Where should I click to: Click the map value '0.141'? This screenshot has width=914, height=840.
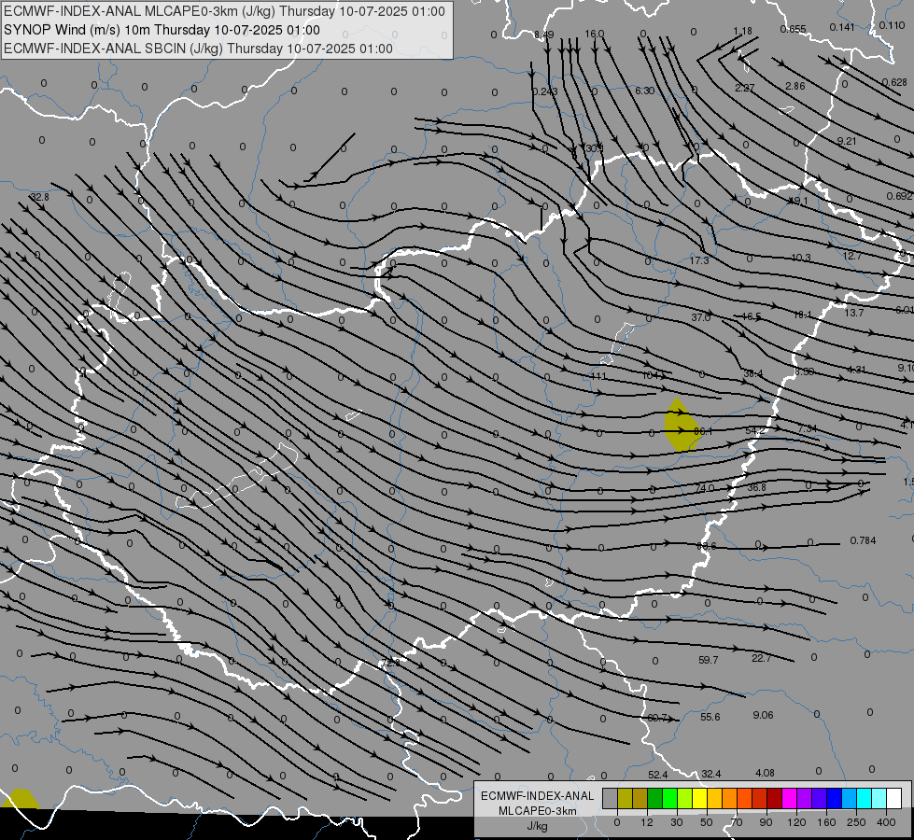tap(842, 27)
